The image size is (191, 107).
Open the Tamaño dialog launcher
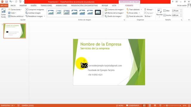(181, 20)
